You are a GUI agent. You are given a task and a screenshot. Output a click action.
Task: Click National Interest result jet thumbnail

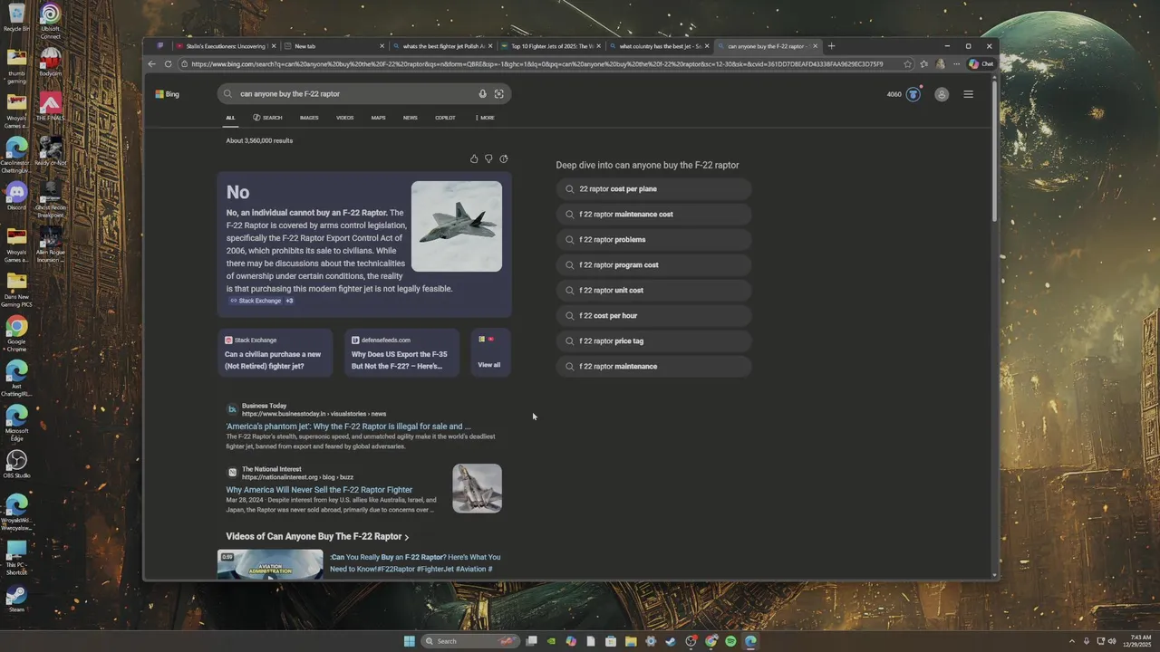(477, 489)
